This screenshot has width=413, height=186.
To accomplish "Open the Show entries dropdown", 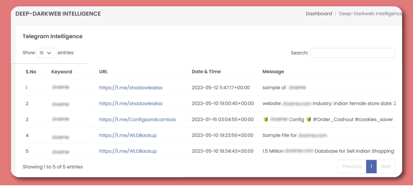I will coord(47,53).
